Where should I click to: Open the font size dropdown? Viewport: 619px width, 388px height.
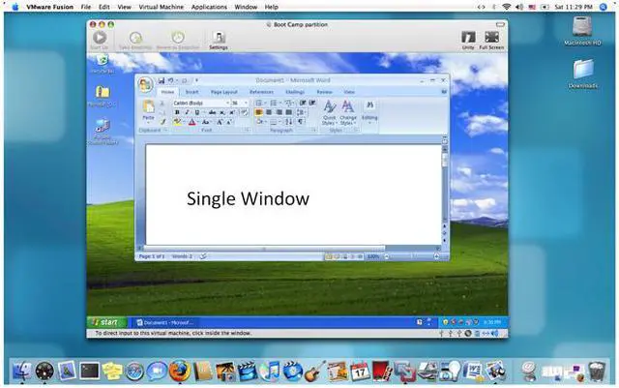pos(246,104)
